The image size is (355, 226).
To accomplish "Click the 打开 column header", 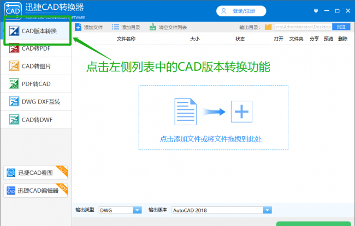I will point(279,39).
